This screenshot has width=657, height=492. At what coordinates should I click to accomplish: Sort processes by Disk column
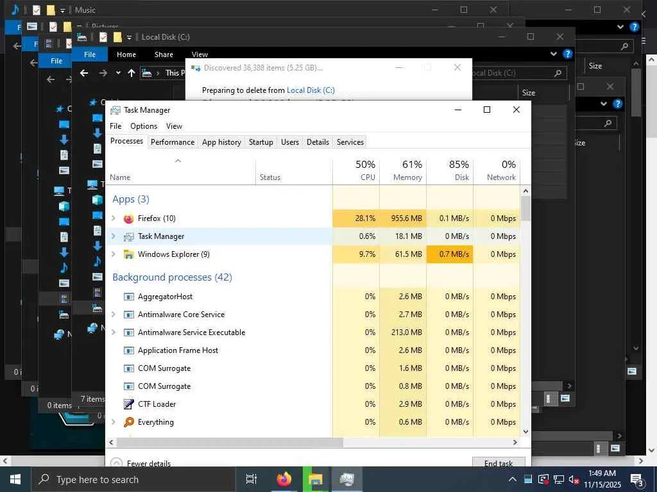450,170
